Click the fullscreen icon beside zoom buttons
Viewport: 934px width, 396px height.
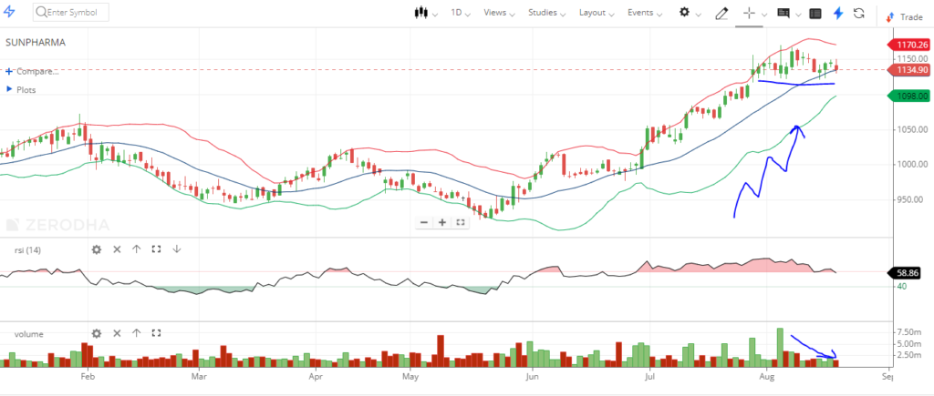point(460,222)
